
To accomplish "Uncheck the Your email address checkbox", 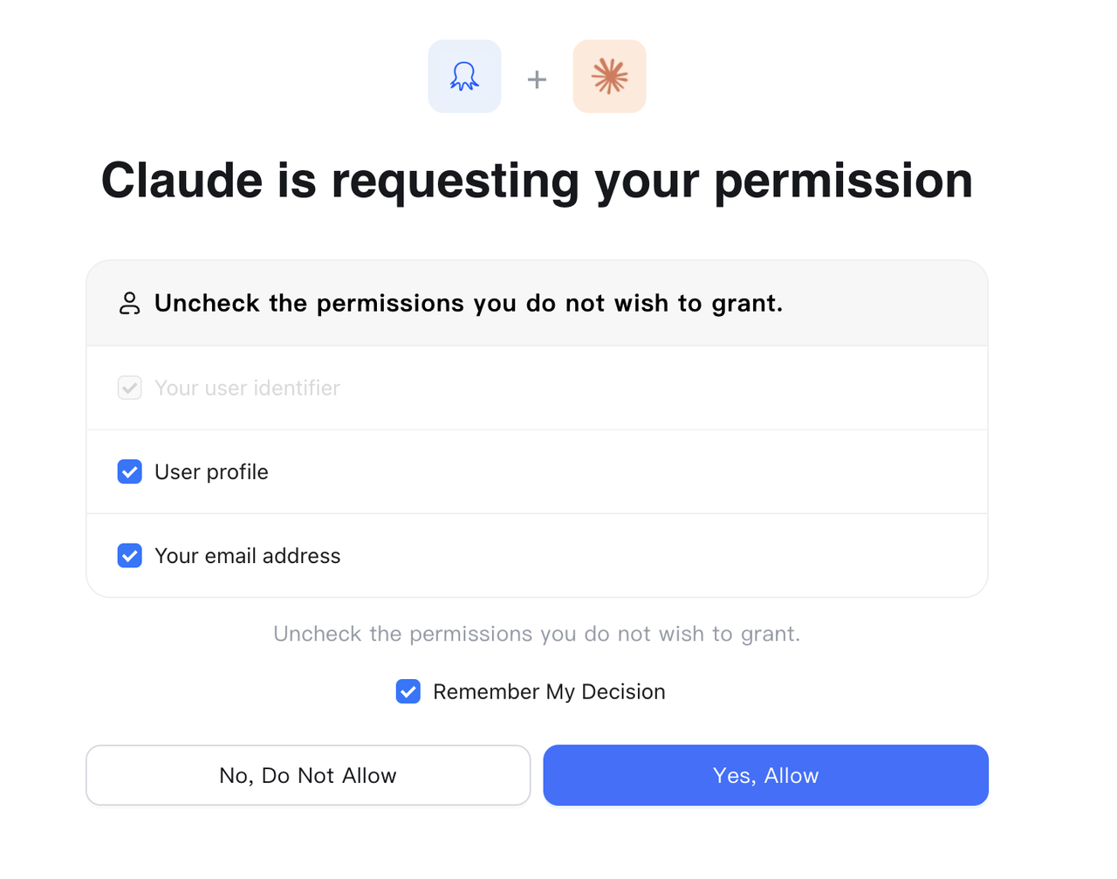I will pos(130,556).
